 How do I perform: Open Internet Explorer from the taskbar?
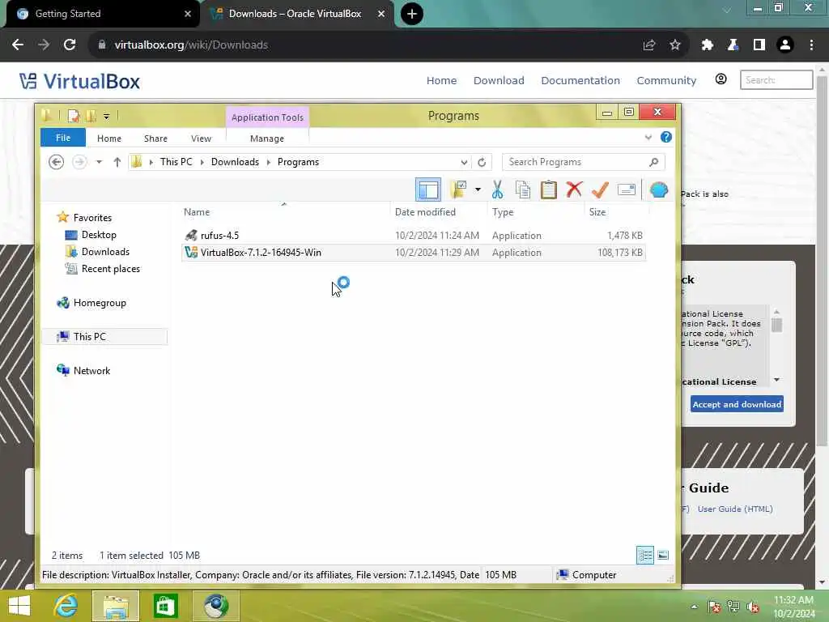pyautogui.click(x=66, y=606)
